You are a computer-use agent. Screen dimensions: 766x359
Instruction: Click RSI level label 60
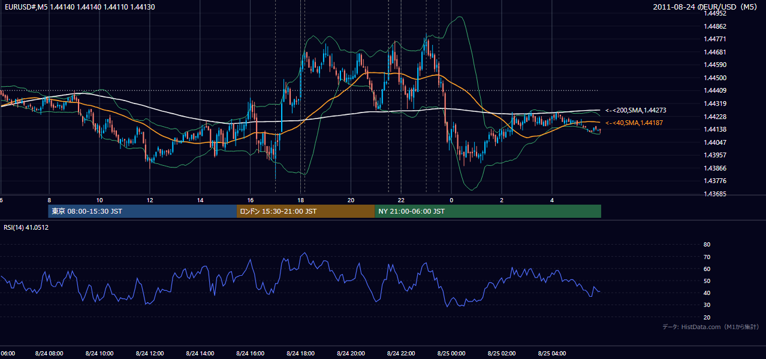pos(707,269)
